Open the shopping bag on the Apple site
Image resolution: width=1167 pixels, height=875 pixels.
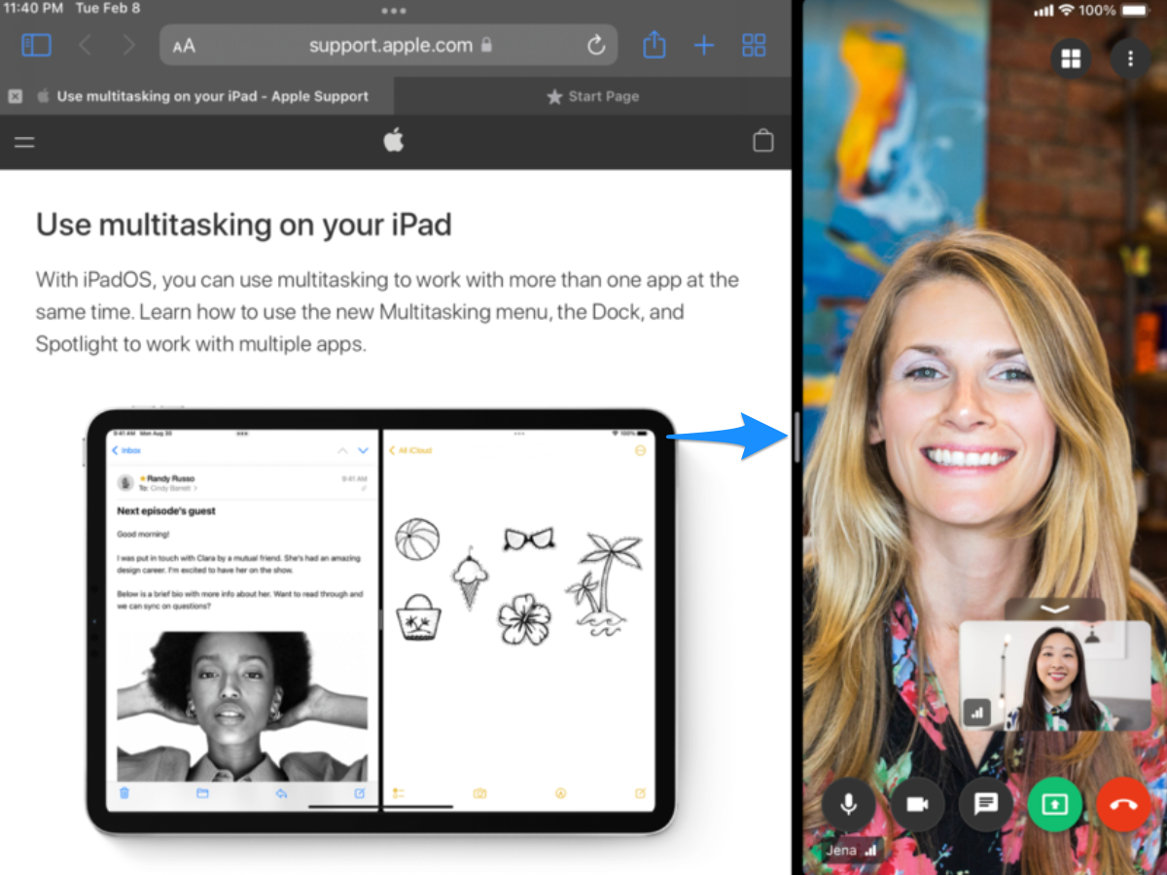(x=763, y=141)
